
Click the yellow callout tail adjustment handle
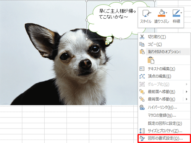pos(107,44)
